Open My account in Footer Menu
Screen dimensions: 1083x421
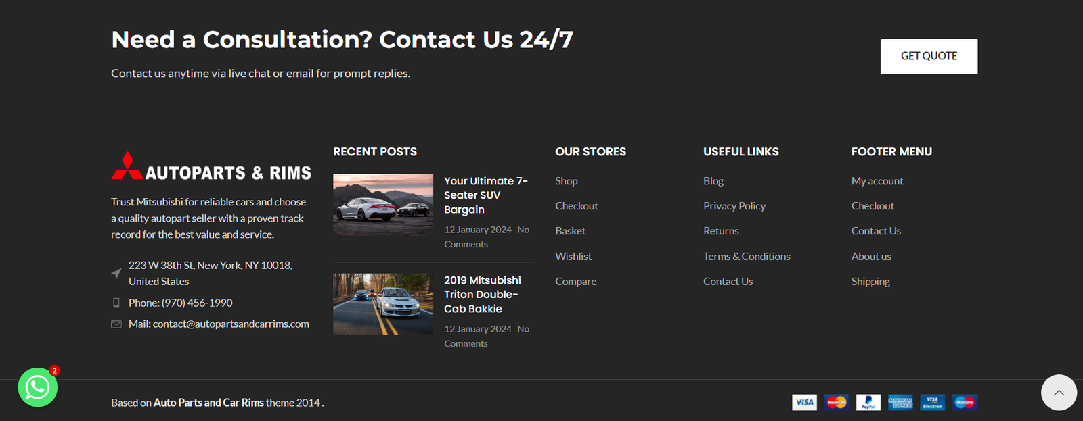(x=877, y=181)
